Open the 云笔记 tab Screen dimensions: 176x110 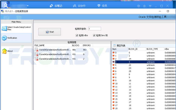56,6
